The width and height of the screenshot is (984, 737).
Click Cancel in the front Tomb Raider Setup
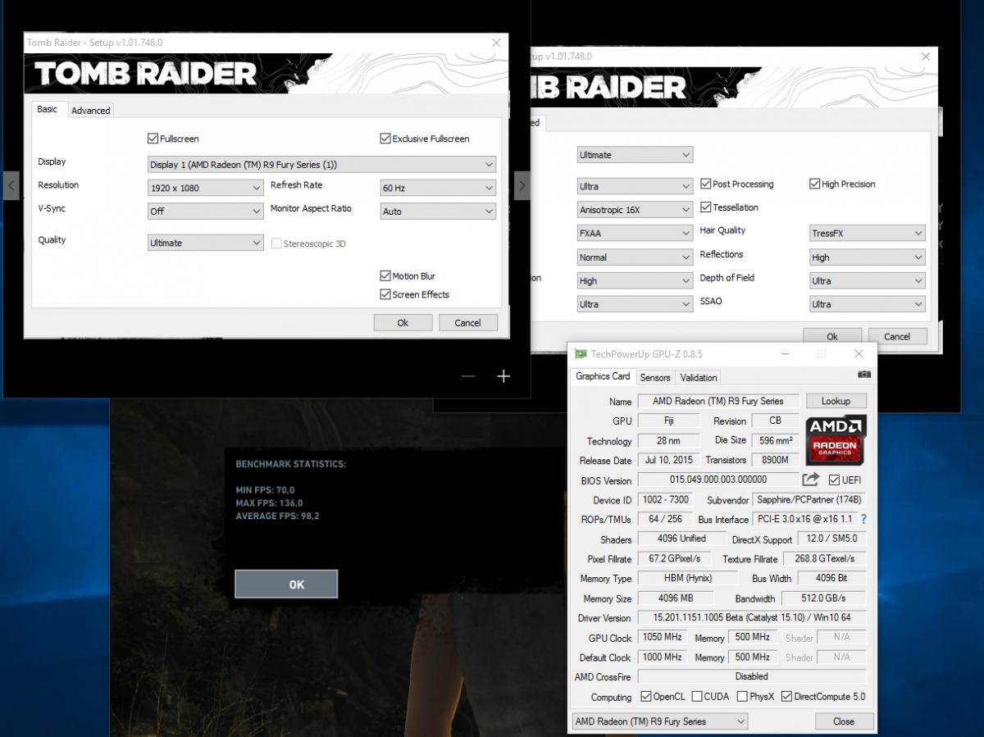[467, 322]
